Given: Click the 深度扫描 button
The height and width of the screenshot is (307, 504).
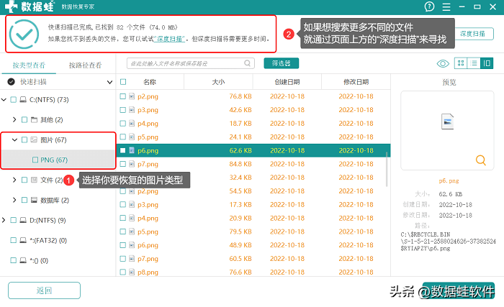Looking at the screenshot, I should [x=472, y=34].
